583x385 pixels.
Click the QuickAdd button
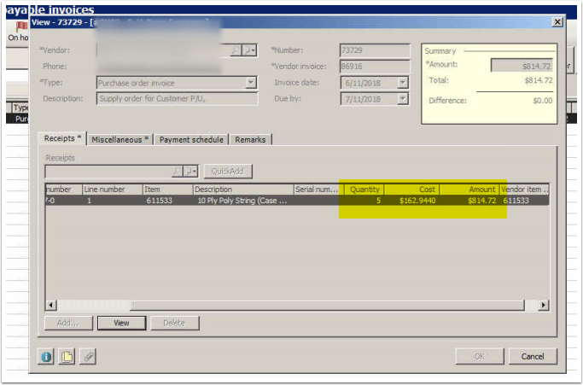[x=228, y=171]
